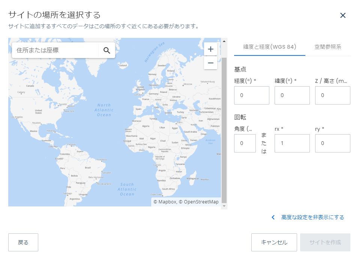Viewport: 359px width, 260px height.
Task: Click the 戻る button
Action: pyautogui.click(x=23, y=242)
